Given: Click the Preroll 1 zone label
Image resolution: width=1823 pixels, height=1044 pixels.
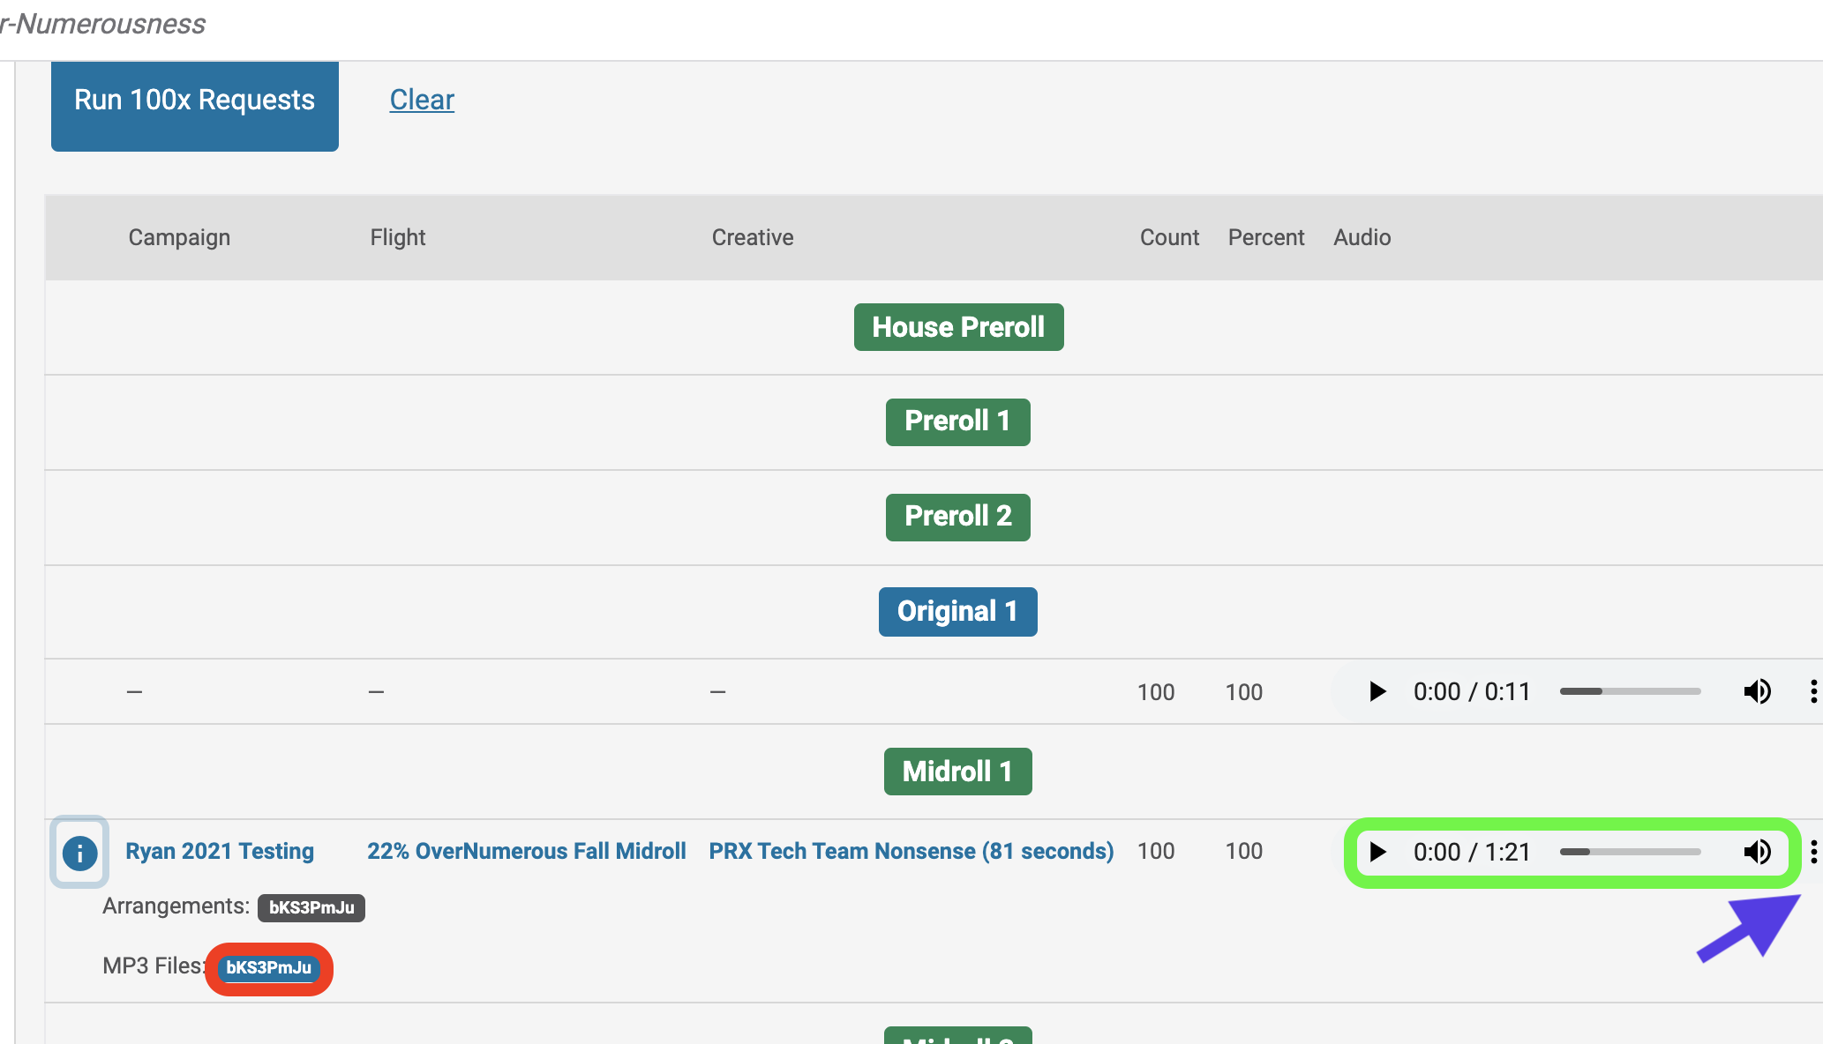Looking at the screenshot, I should [x=958, y=421].
